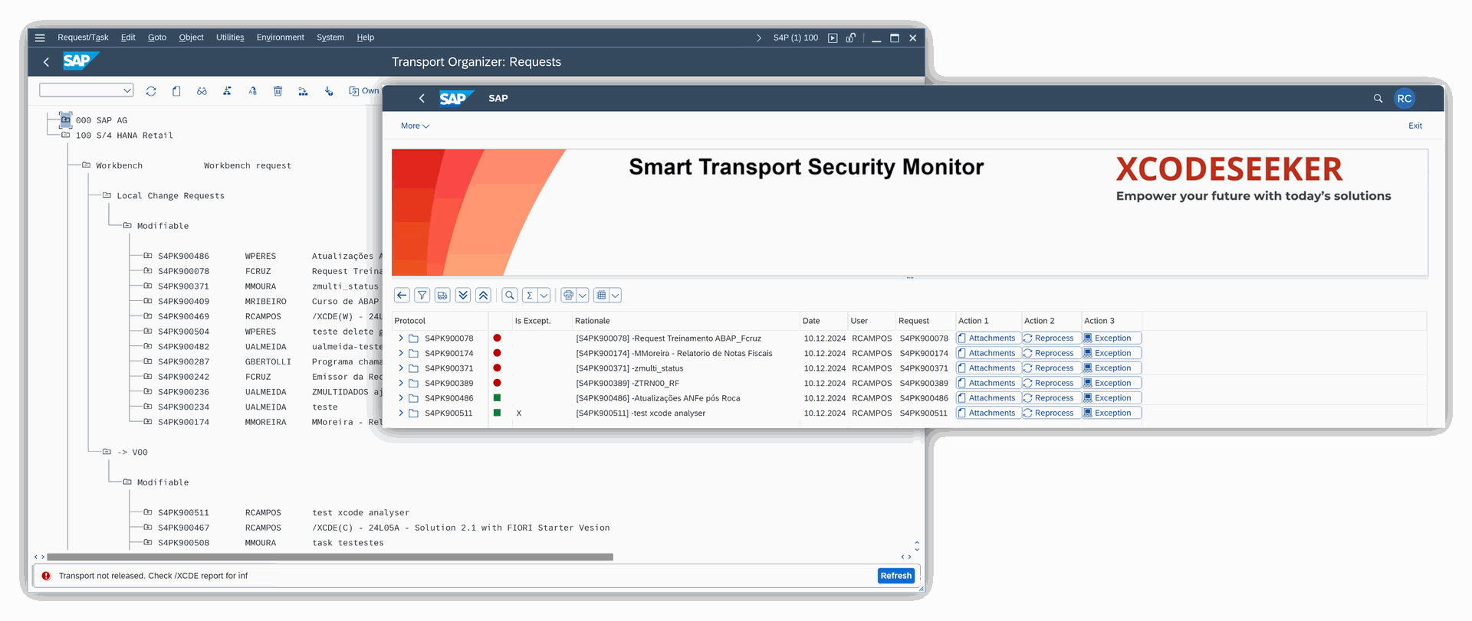Screen dimensions: 1472x621
Task: Click the transport truck icon
Action: click(x=442, y=296)
